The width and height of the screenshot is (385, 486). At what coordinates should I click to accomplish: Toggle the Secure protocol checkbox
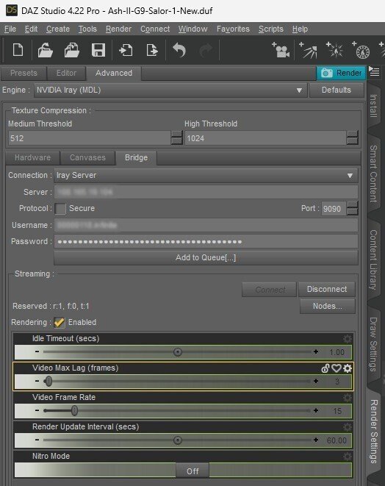[x=60, y=209]
